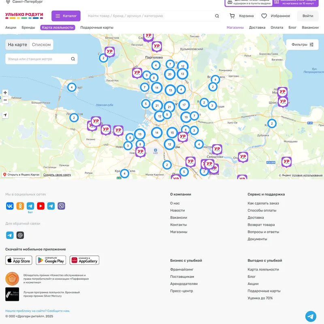The height and width of the screenshot is (324, 324).
Task: Zoom out using the map minus control
Action: [x=6, y=100]
